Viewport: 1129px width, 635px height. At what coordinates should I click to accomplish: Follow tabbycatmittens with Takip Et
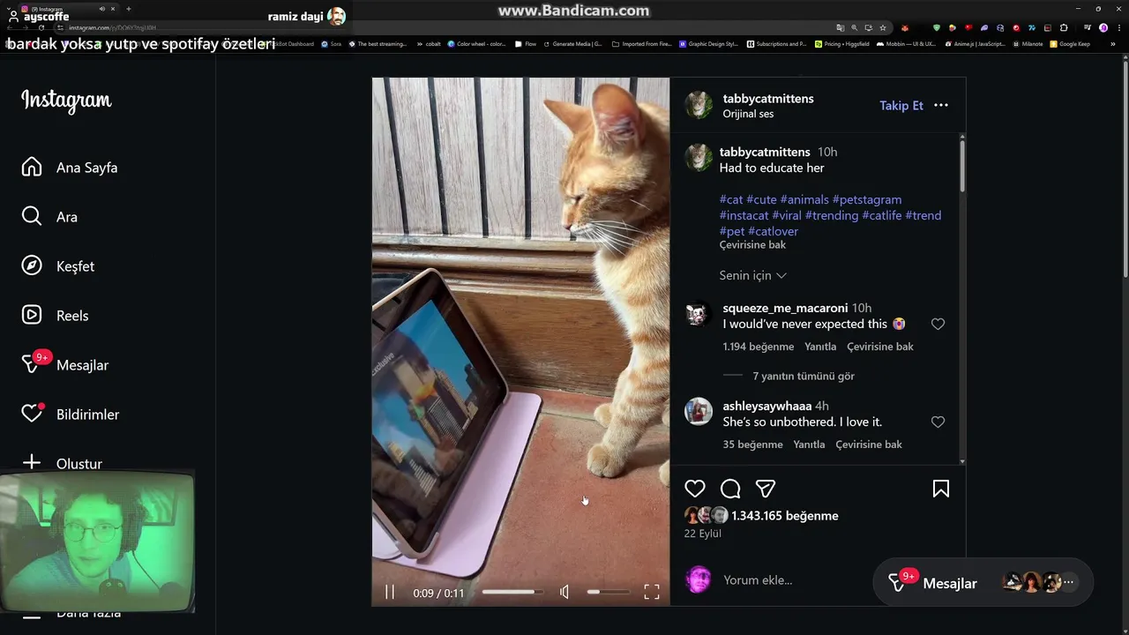click(x=901, y=105)
